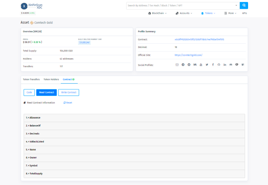The width and height of the screenshot is (268, 185).
Task: Open the LinkedIn social profile icon
Action: click(225, 64)
